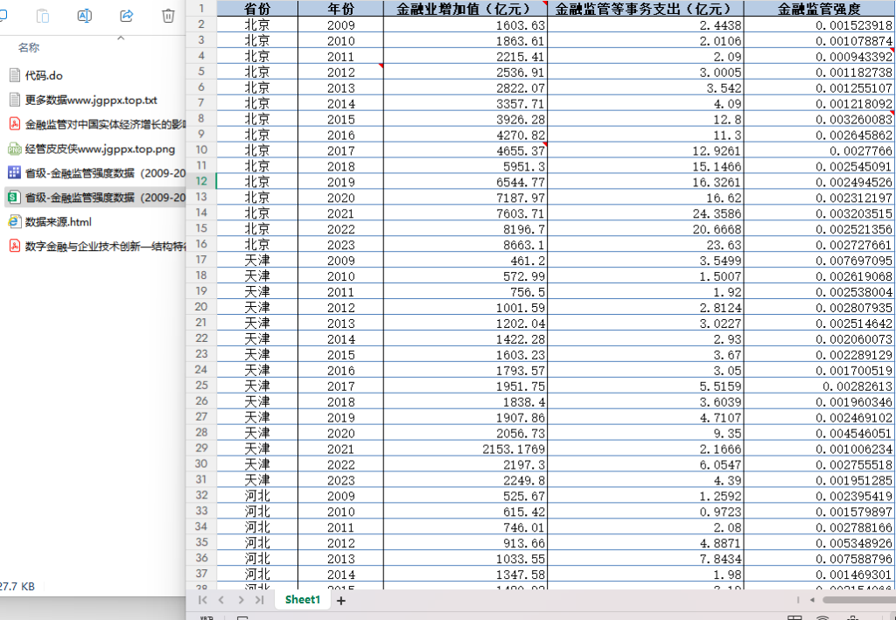Click the Rename icon in Explorer toolbar

click(x=85, y=16)
